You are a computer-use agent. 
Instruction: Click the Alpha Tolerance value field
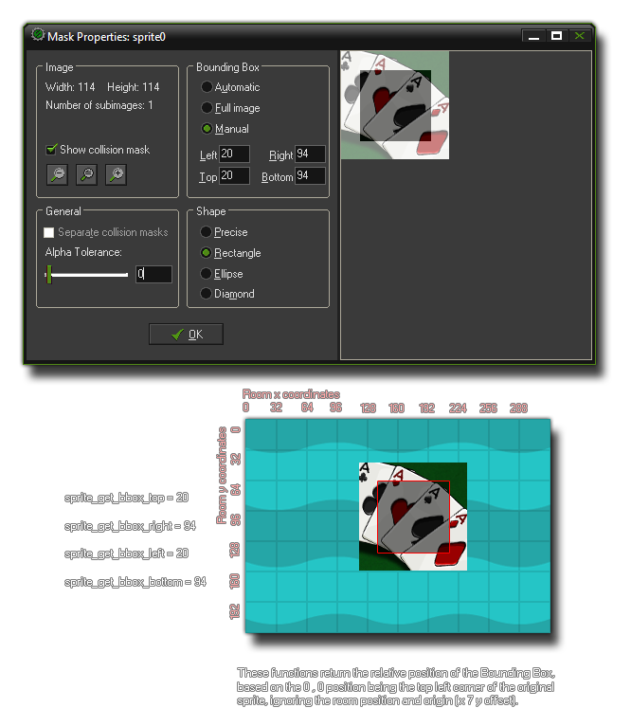pyautogui.click(x=153, y=274)
